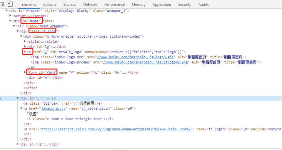Click the class="fm" attribute on form

point(111,72)
